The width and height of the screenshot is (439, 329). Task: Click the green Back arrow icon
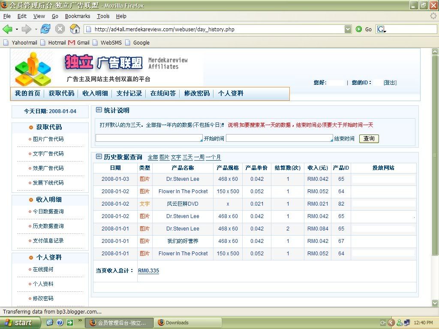pos(8,29)
